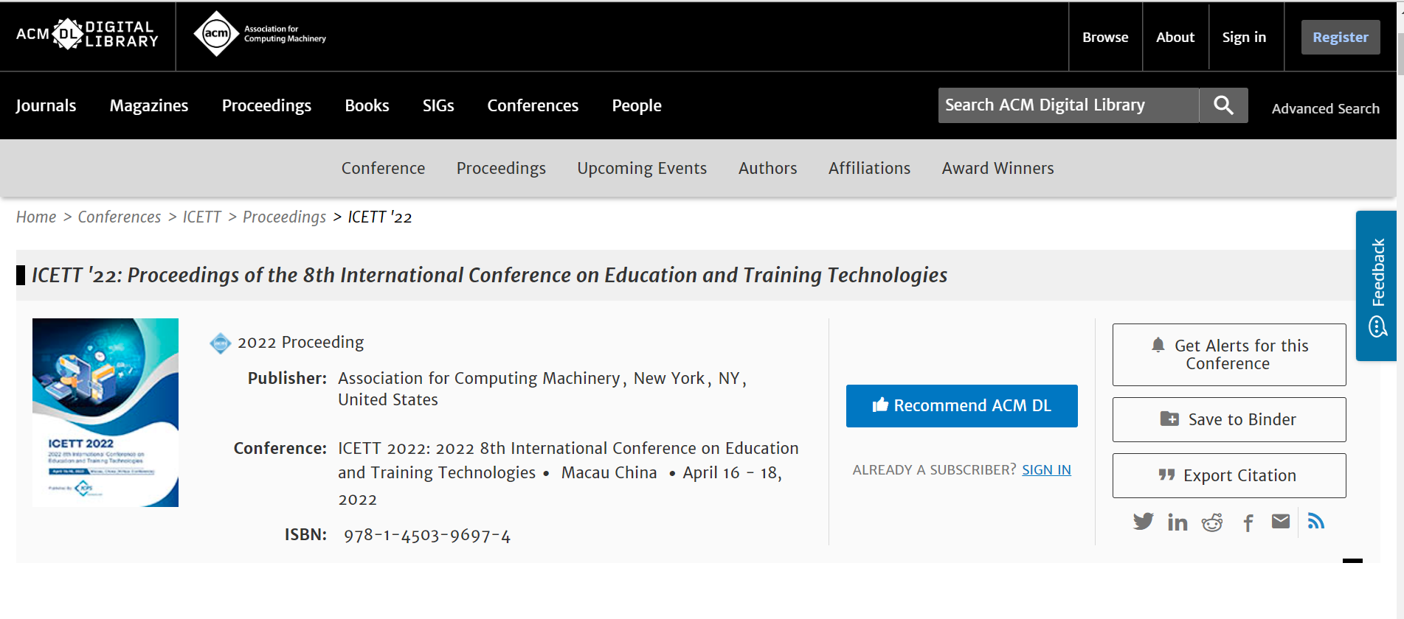
Task: Open the Conferences top navigation item
Action: [x=533, y=105]
